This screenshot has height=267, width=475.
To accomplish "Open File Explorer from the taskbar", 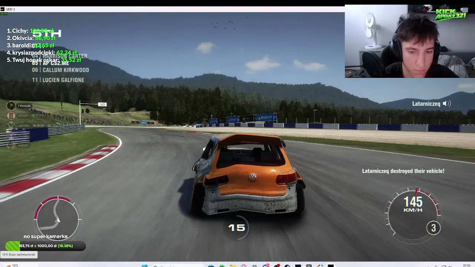I will pos(232,266).
